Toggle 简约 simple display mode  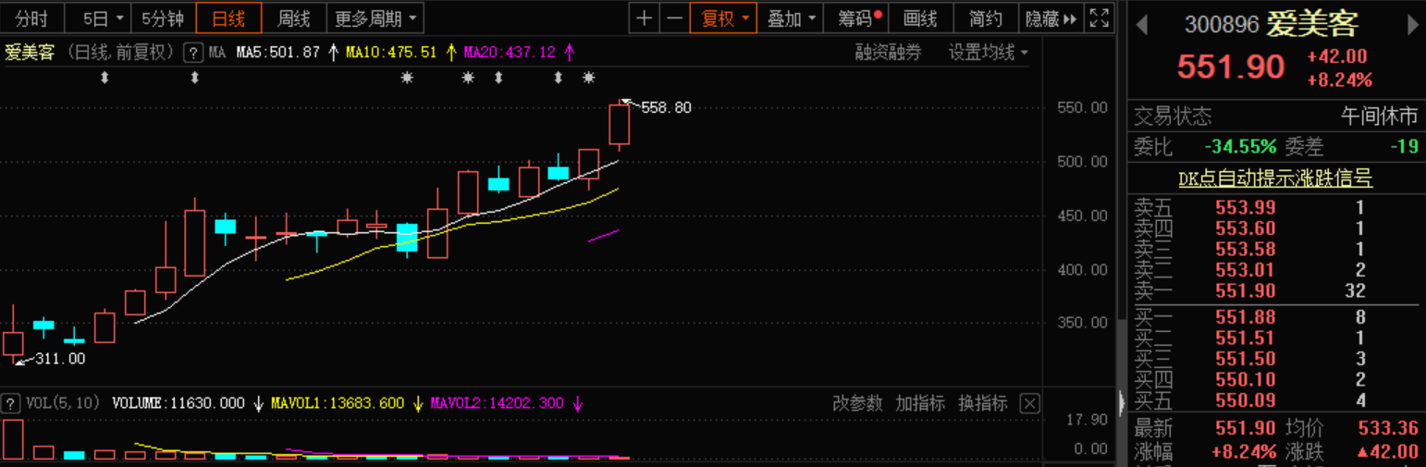tap(985, 18)
